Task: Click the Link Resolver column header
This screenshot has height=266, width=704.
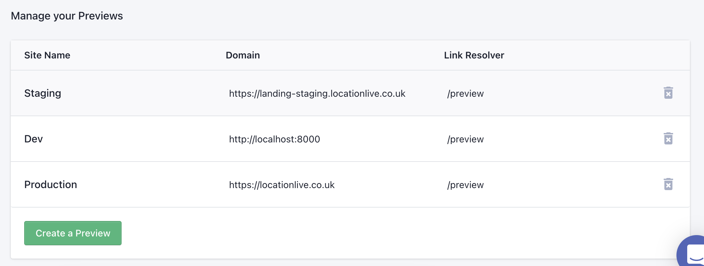Action: [x=474, y=55]
